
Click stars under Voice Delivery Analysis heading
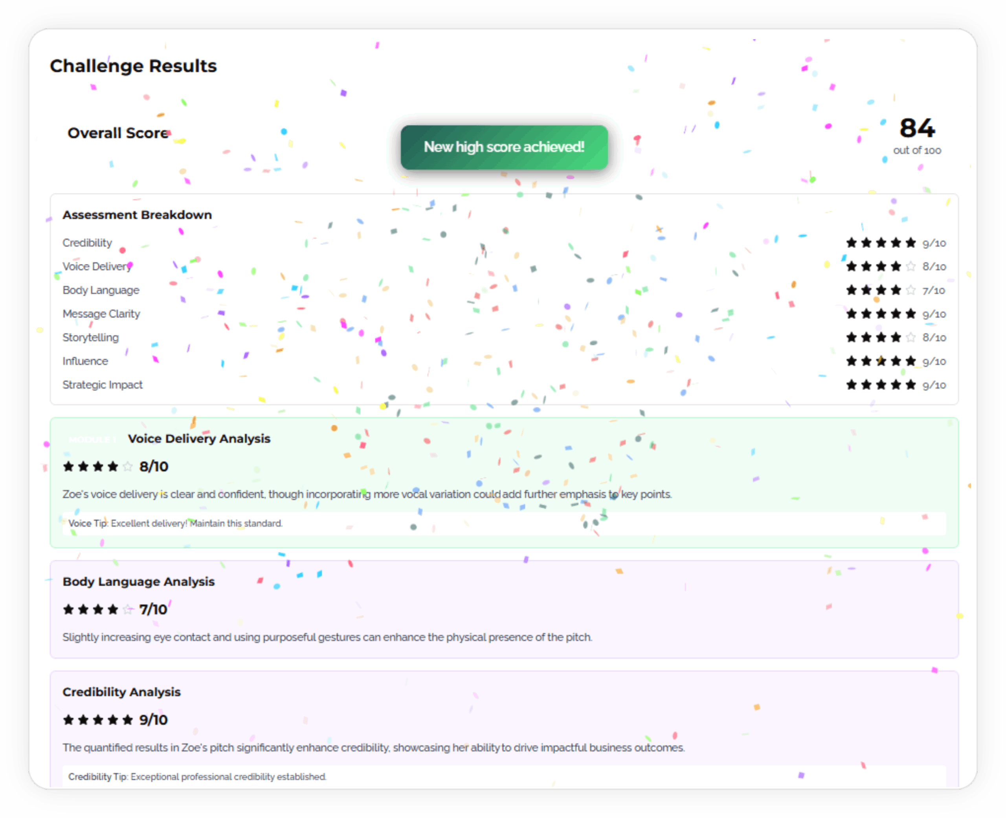97,466
